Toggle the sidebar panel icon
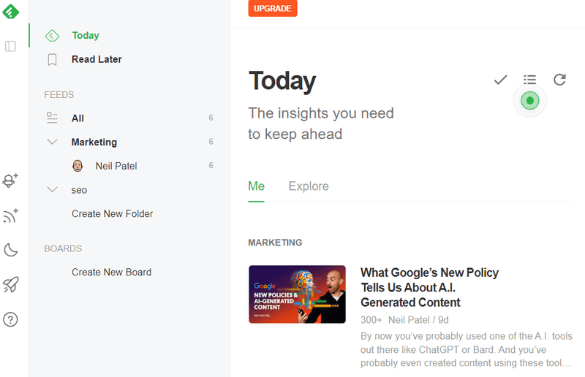The image size is (585, 377). [x=11, y=47]
